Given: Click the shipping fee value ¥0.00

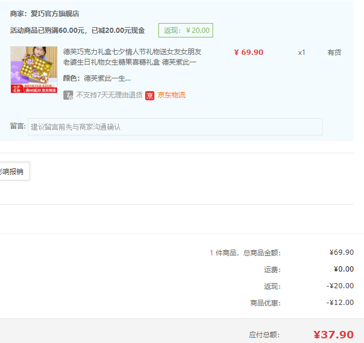Looking at the screenshot, I should tap(344, 269).
